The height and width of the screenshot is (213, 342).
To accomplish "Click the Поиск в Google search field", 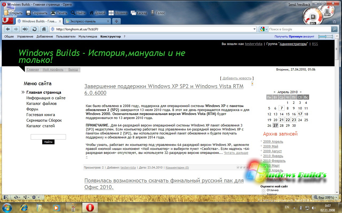I will (300, 29).
